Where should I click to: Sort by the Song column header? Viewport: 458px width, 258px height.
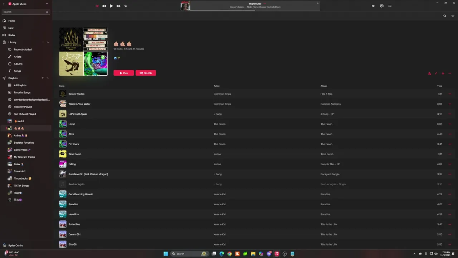pos(62,86)
